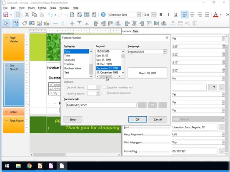Open Formatting ellipsis button
The width and height of the screenshot is (230, 172).
(x=222, y=151)
